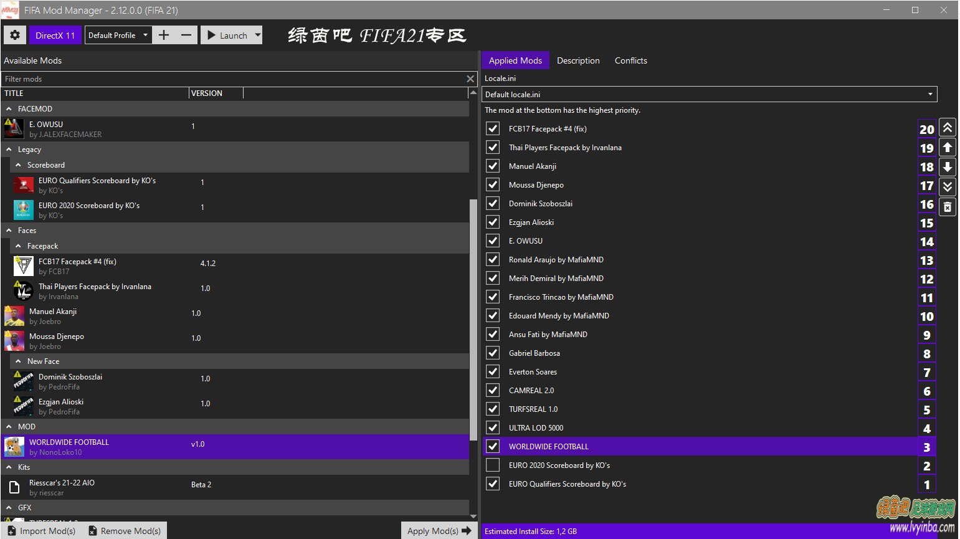
Task: Click Thai Players Facepack mod icon
Action: (24, 291)
